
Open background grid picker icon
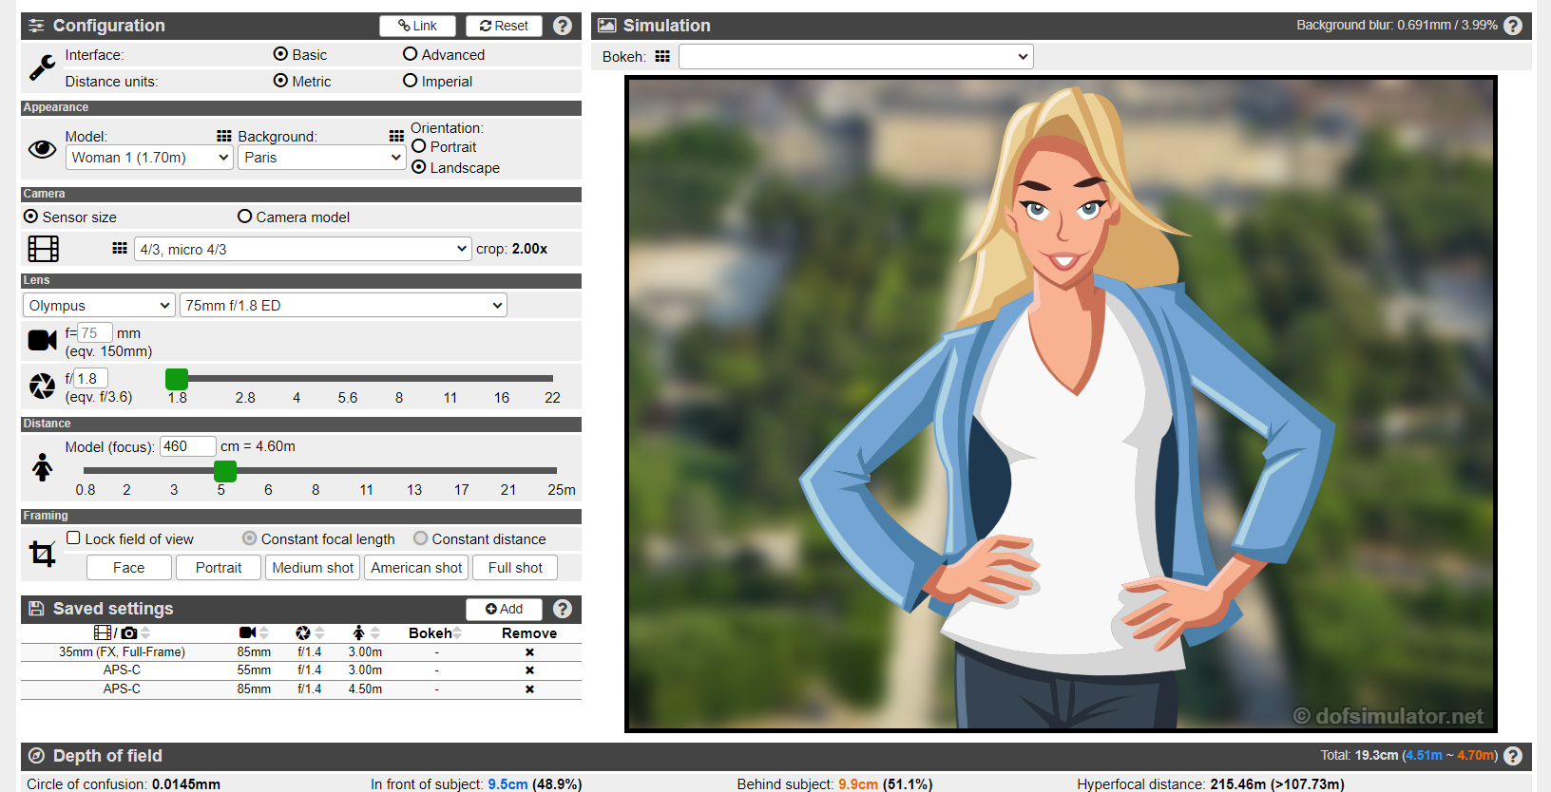tap(396, 136)
